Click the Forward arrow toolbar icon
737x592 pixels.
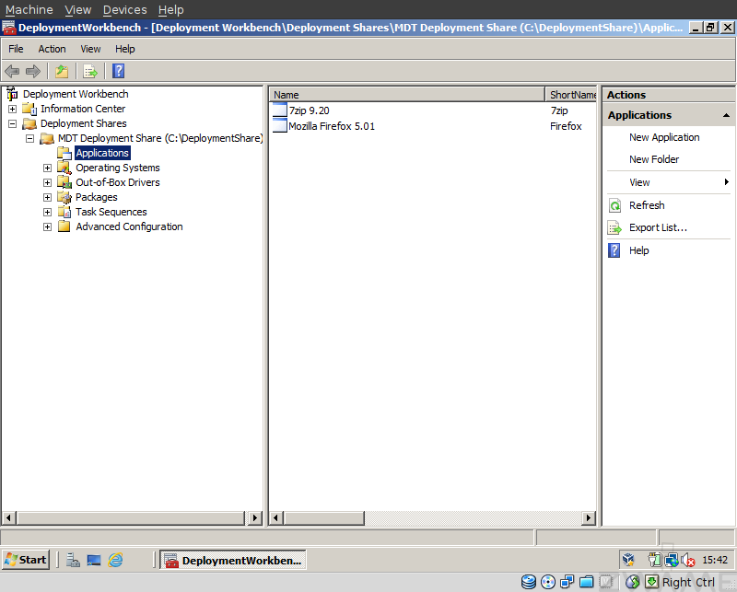[x=33, y=72]
